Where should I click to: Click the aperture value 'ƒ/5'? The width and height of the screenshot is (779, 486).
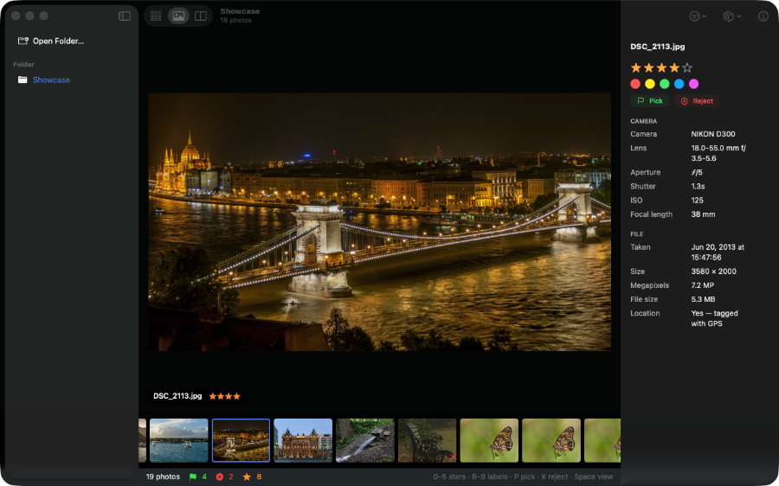[697, 172]
